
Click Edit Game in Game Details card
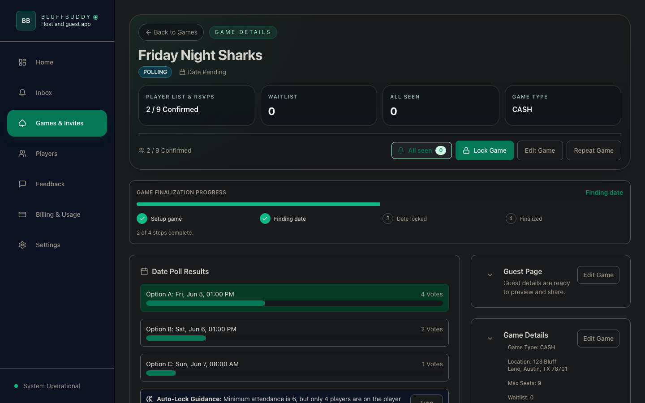pyautogui.click(x=598, y=339)
